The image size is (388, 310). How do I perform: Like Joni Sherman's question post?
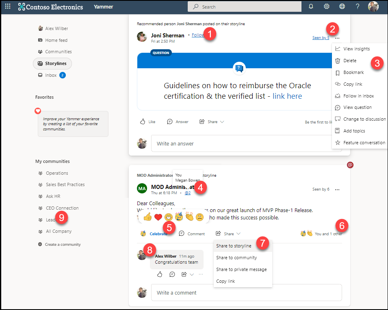[147, 121]
